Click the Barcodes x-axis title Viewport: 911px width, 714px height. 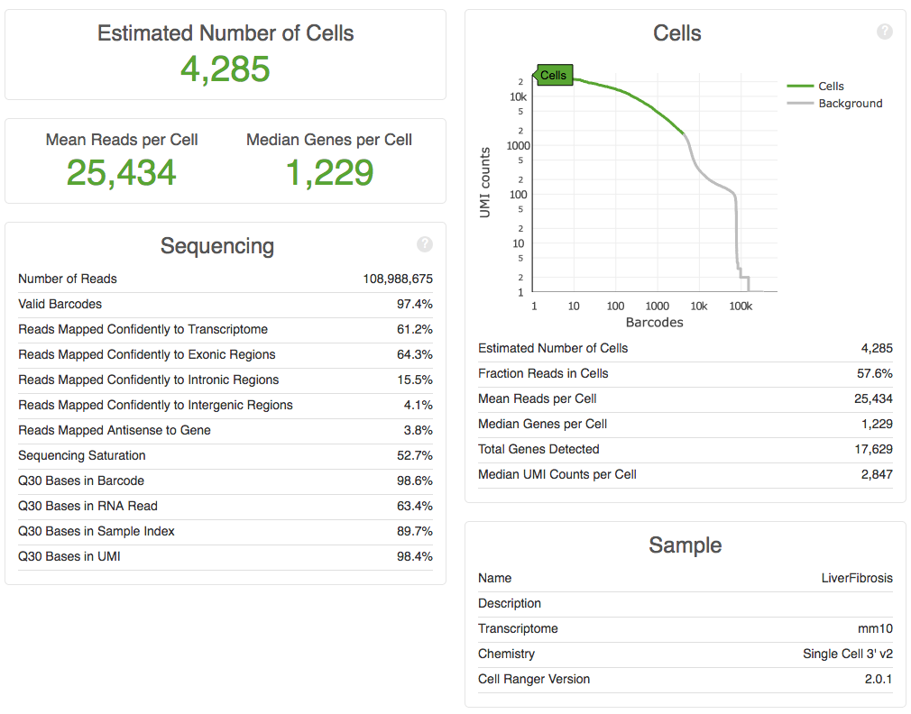(x=654, y=323)
